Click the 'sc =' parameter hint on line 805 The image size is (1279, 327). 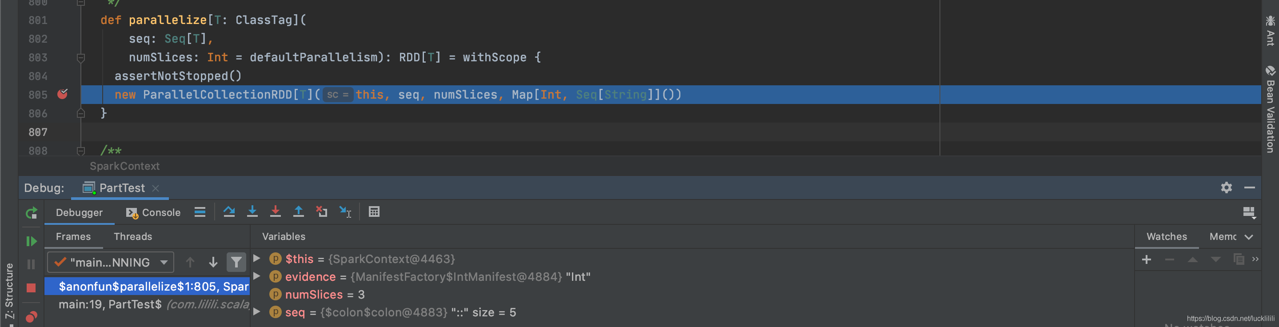click(338, 95)
